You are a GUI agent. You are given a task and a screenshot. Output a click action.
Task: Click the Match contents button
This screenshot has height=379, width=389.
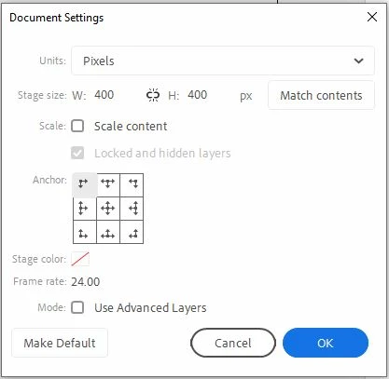tap(321, 95)
